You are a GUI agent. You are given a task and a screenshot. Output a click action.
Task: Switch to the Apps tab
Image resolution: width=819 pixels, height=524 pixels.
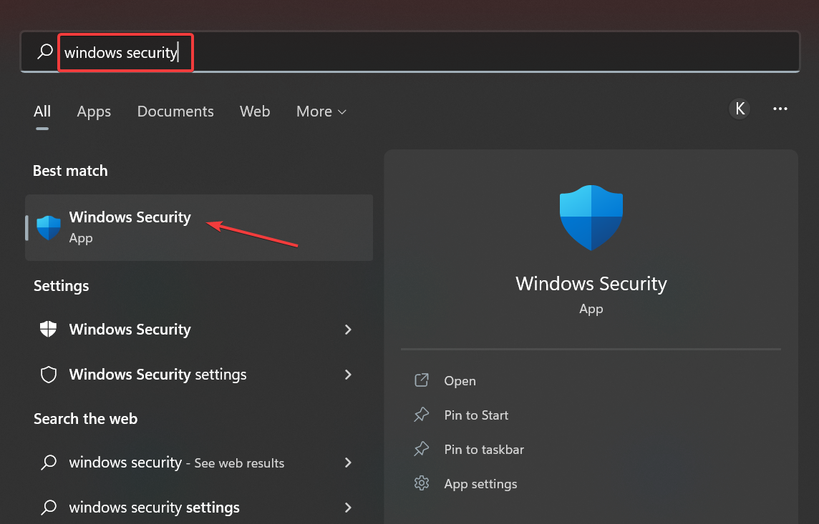tap(94, 112)
